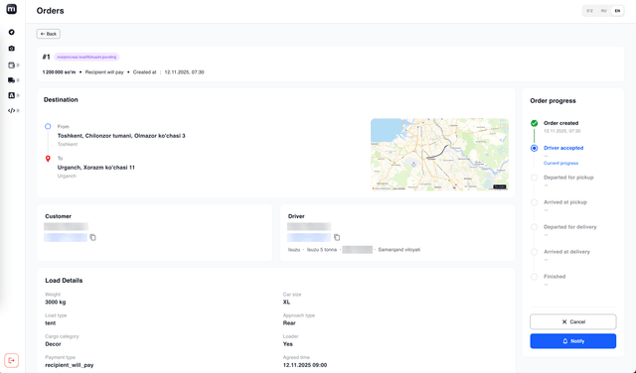Click the Orders page title
Viewport: 636px width, 373px height.
(51, 11)
